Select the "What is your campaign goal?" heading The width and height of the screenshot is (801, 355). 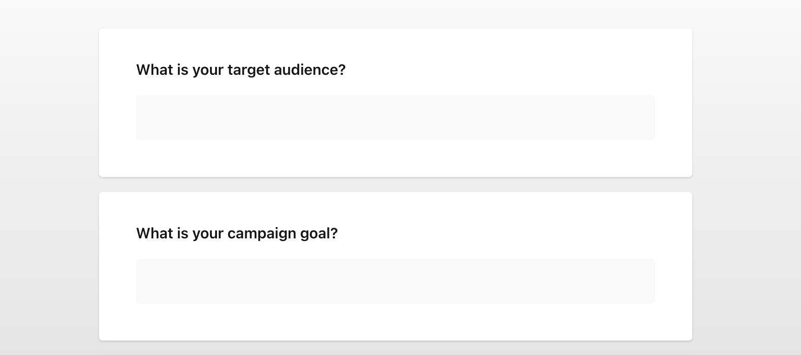[x=237, y=233]
